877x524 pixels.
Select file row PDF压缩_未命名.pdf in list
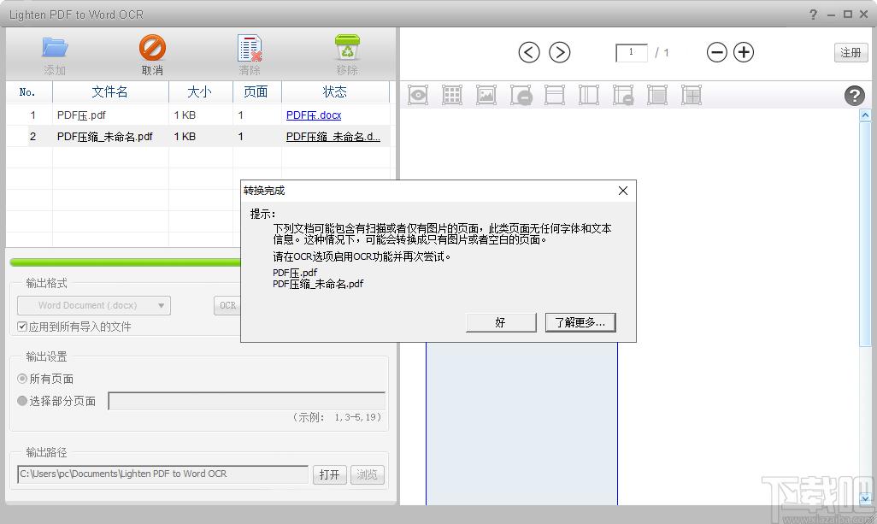[198, 137]
